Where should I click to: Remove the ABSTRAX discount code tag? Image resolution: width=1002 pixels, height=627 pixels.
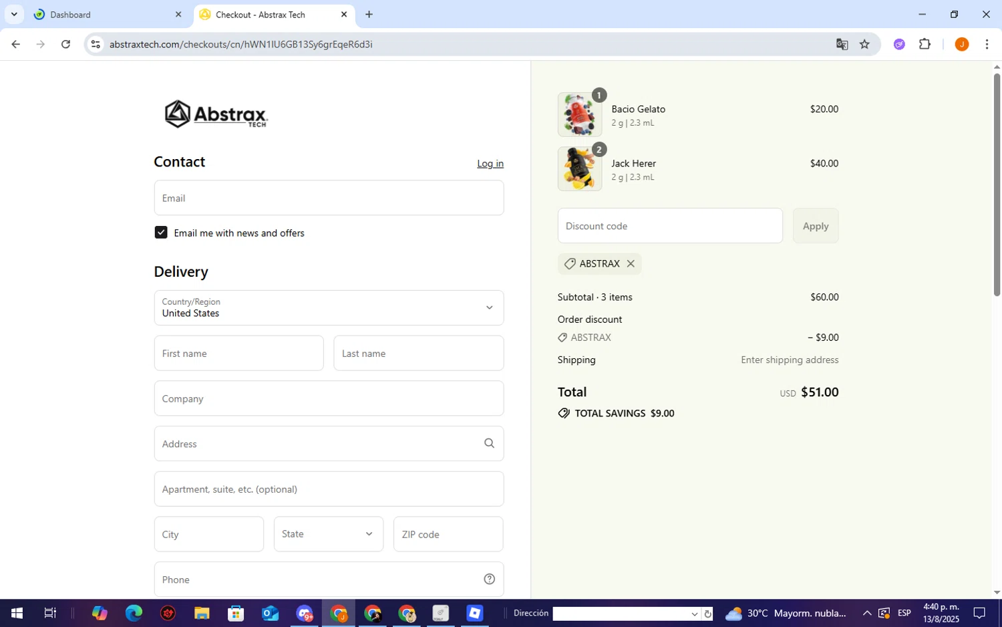[630, 263]
